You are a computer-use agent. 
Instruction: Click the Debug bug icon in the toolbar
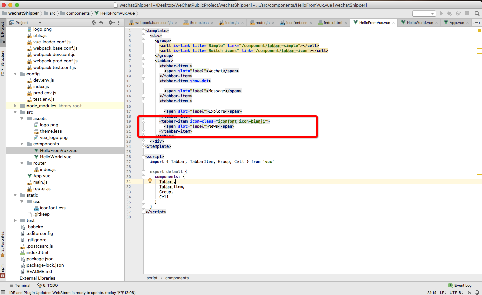click(x=450, y=13)
